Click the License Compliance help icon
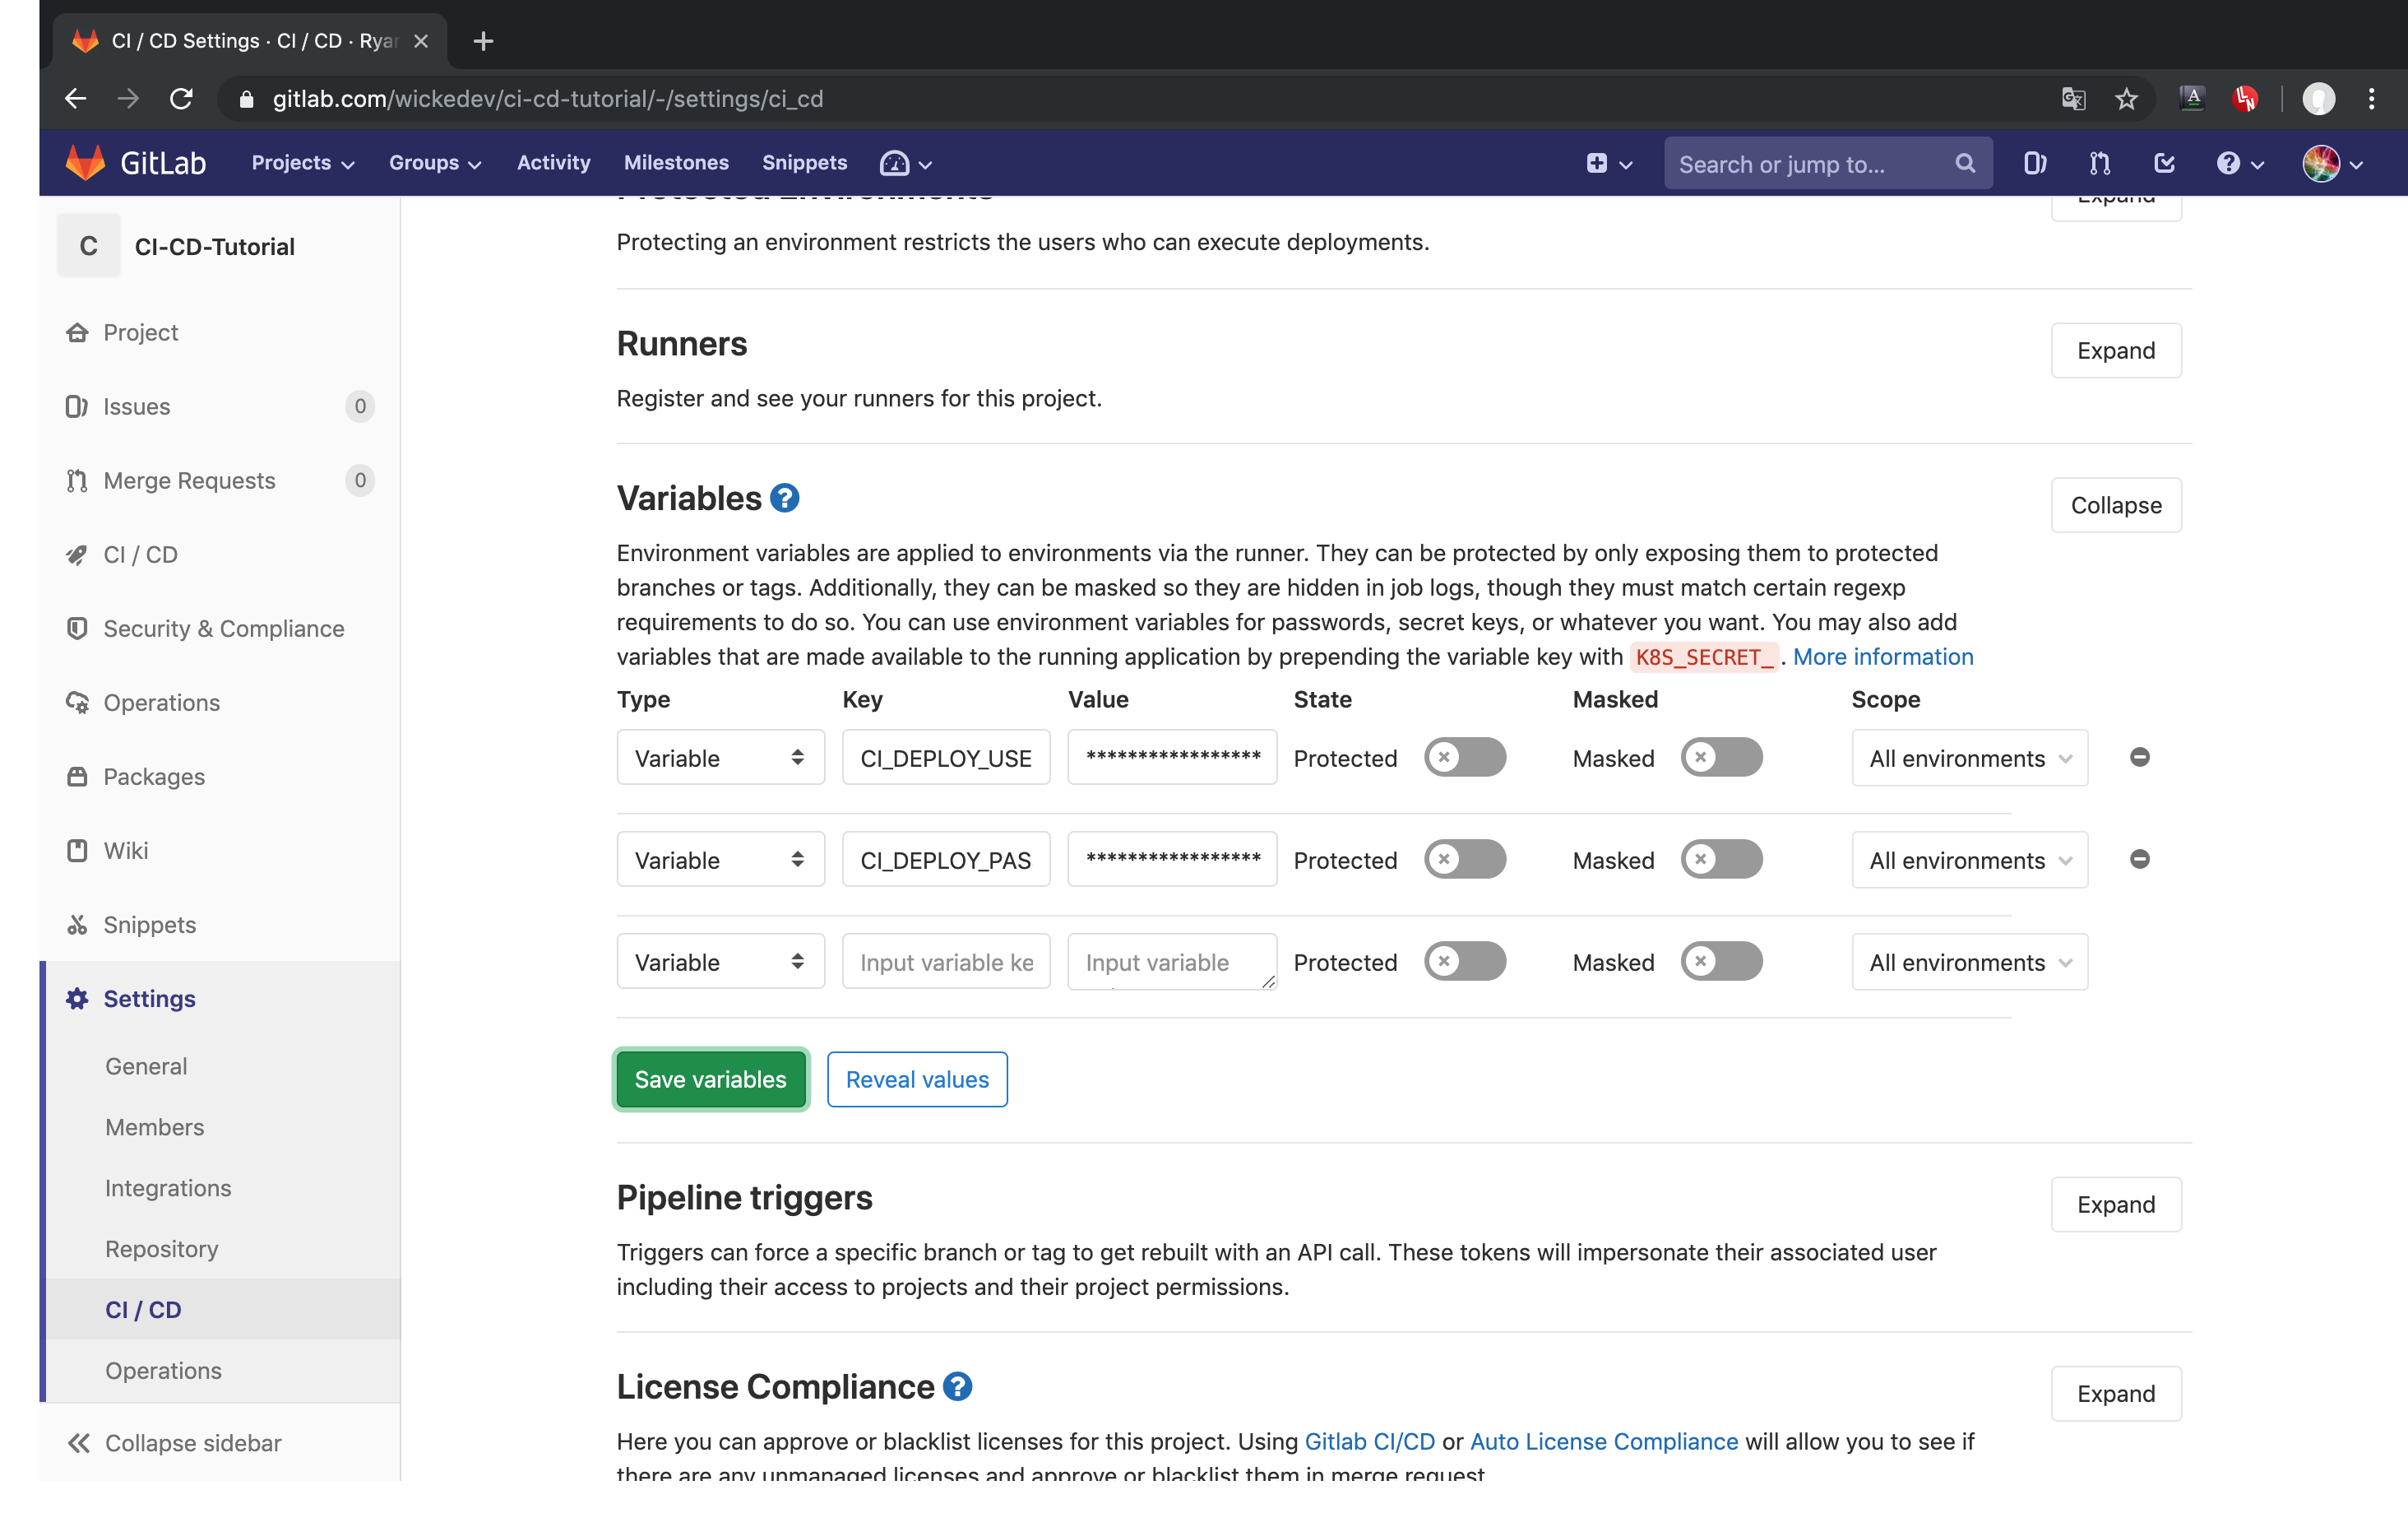The image size is (2408, 1527). click(x=958, y=1387)
